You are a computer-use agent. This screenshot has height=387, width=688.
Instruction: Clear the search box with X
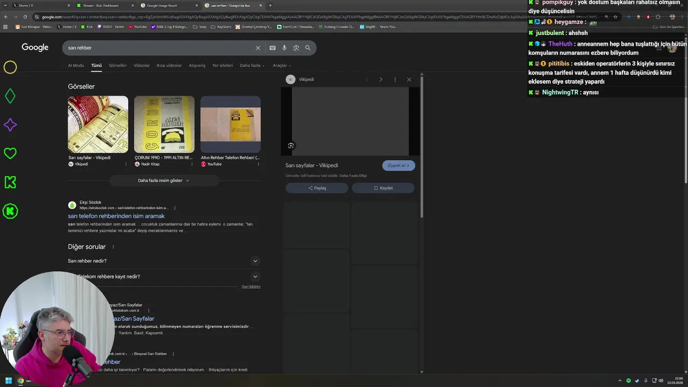(x=258, y=48)
